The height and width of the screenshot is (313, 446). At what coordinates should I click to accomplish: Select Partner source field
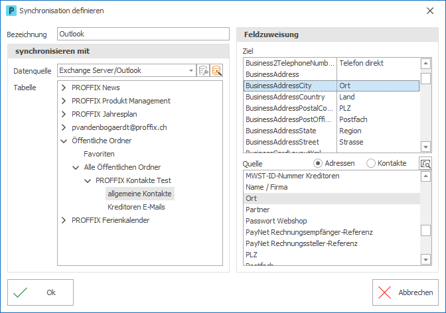332,210
